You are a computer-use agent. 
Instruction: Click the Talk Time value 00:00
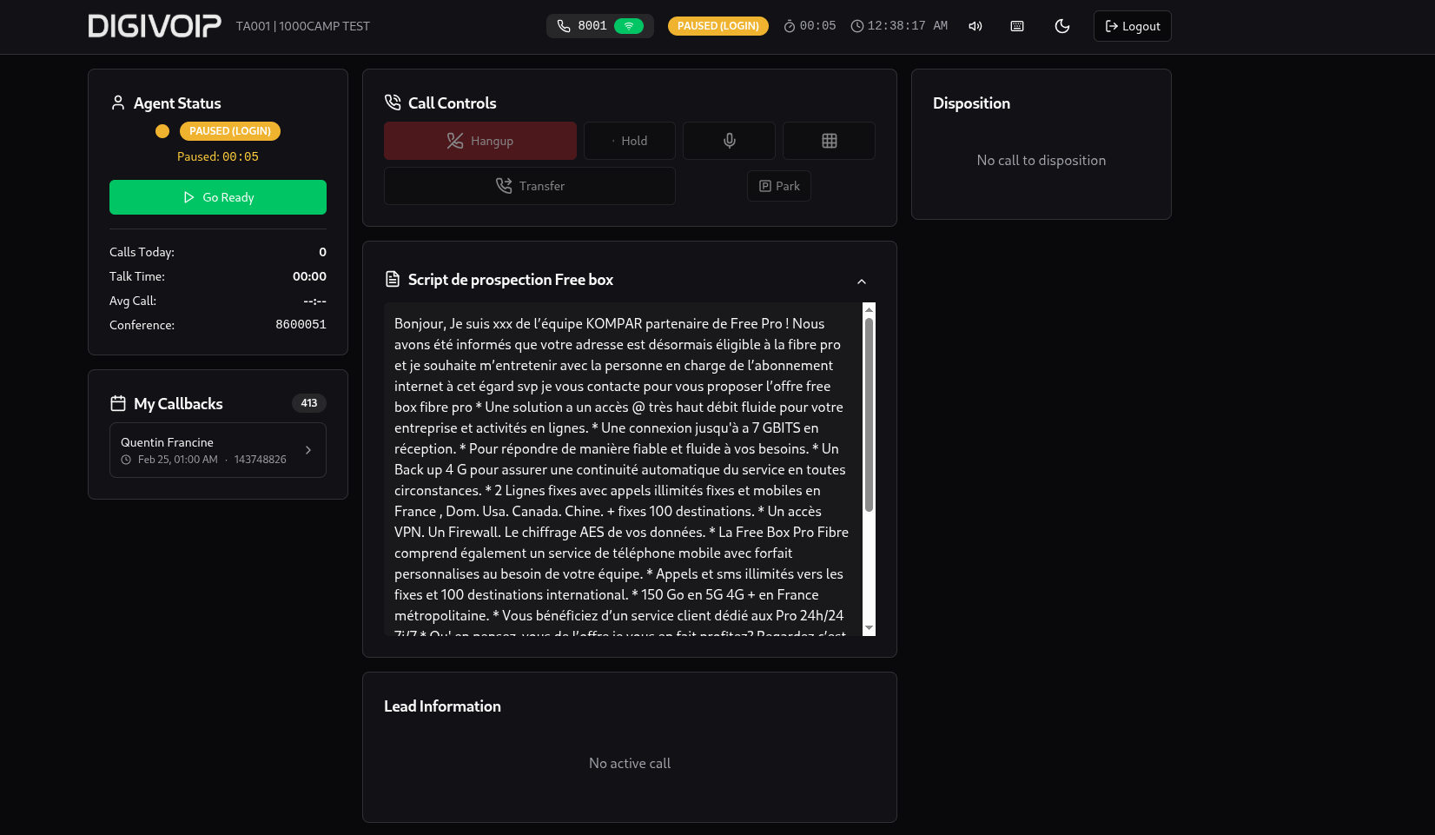pyautogui.click(x=309, y=276)
